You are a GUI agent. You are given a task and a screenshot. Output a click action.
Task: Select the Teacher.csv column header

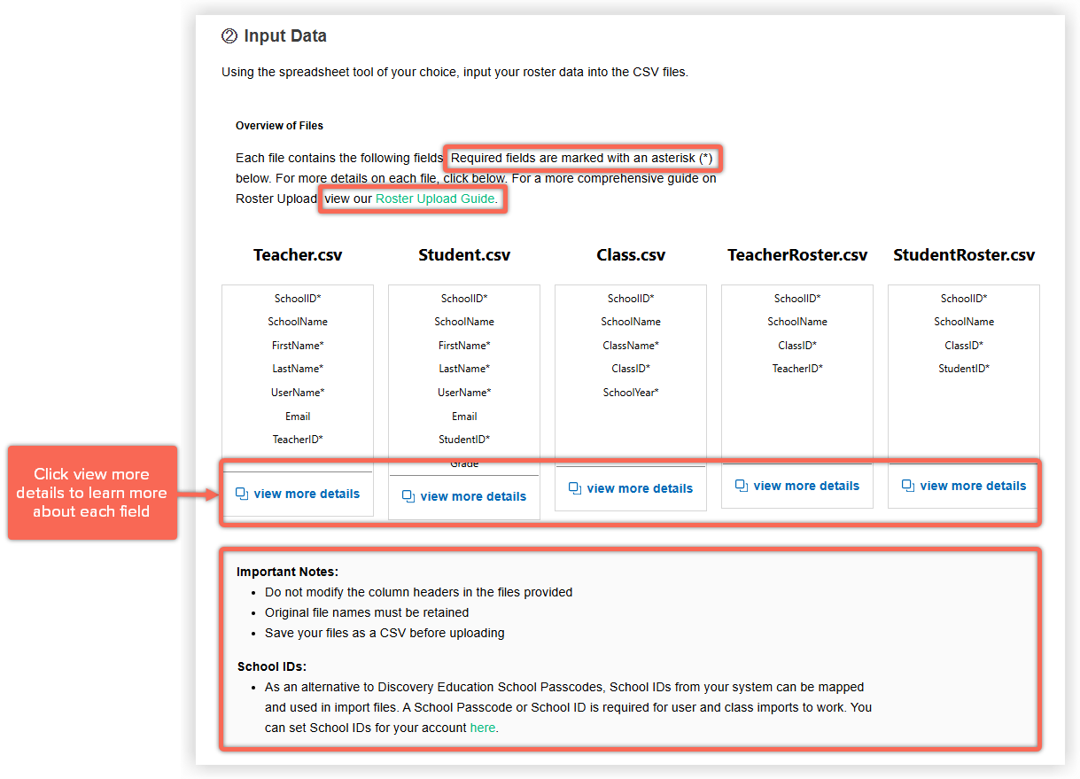(298, 254)
